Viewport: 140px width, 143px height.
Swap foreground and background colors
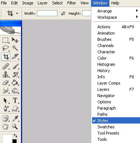pyautogui.click(x=15, y=136)
